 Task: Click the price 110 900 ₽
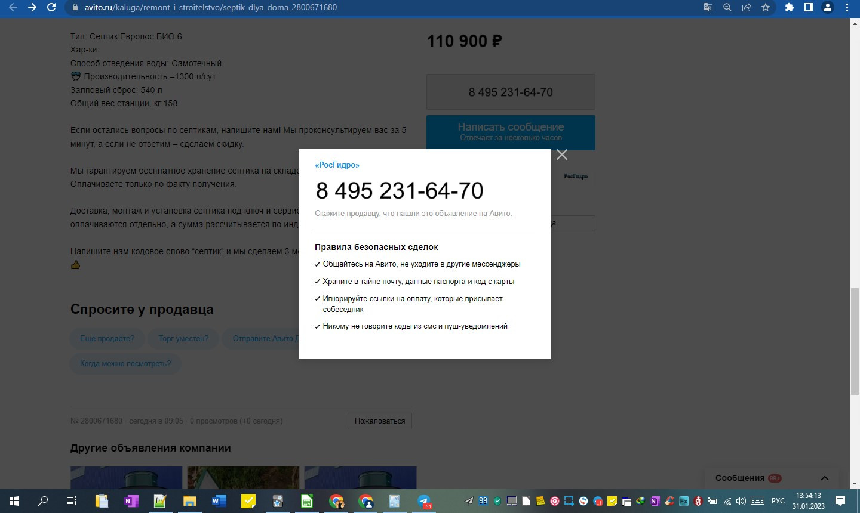pyautogui.click(x=464, y=41)
